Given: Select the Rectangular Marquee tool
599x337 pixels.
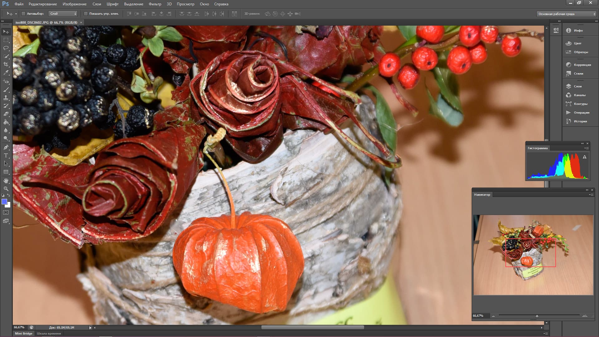Looking at the screenshot, I should 6,40.
